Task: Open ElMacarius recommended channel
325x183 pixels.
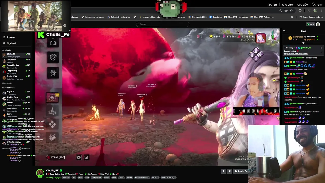Action: point(17,110)
